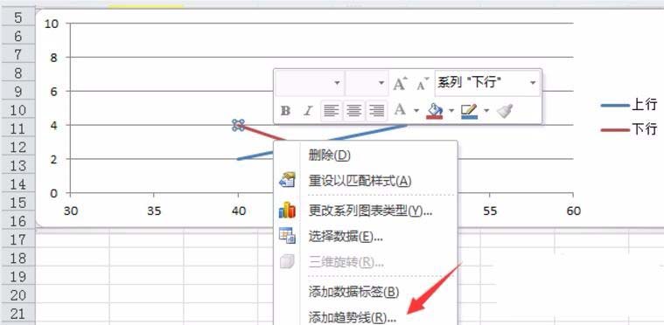Click horizontal axis label 55

[x=490, y=211]
